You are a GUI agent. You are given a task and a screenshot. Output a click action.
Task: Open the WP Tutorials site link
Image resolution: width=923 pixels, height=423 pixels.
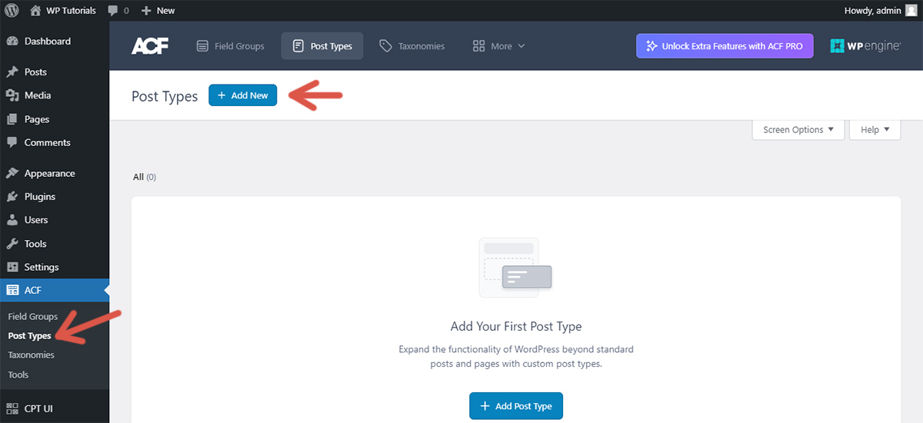tap(63, 10)
